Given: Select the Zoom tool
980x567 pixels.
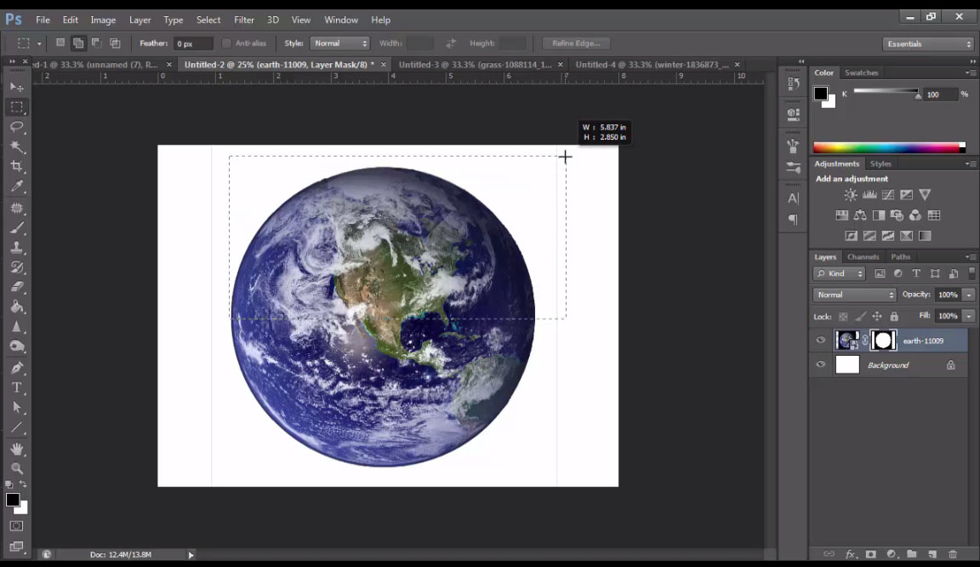Looking at the screenshot, I should click(x=16, y=469).
